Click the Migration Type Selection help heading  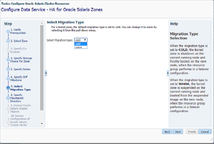tap(184, 36)
